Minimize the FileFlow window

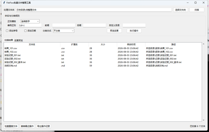[188, 3]
